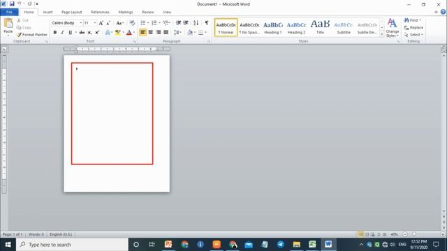Image resolution: width=447 pixels, height=251 pixels.
Task: Apply the Title style
Action: [320, 28]
